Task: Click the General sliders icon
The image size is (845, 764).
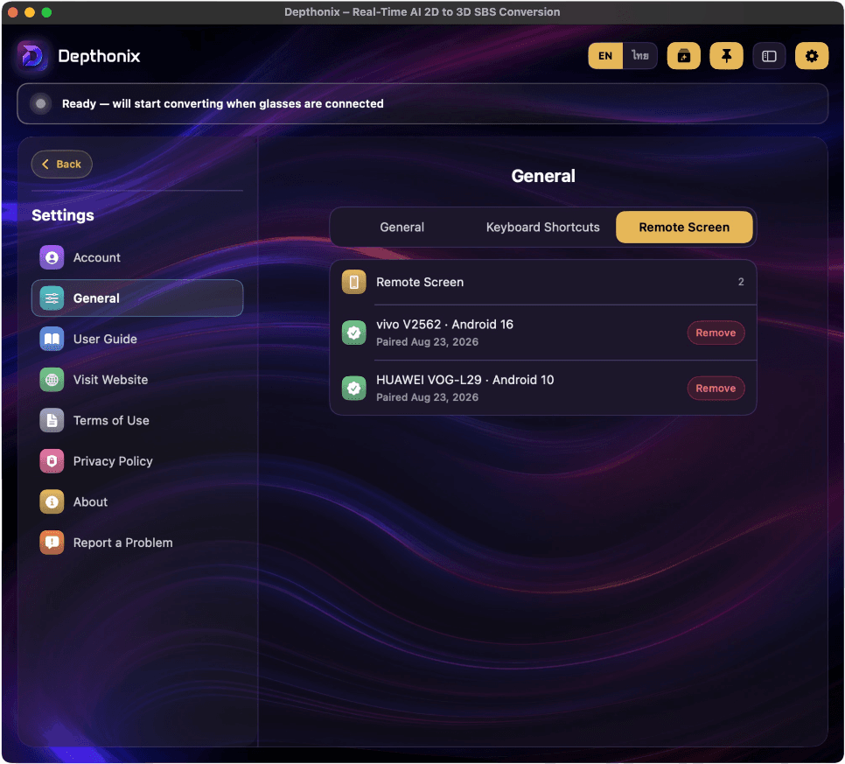Action: 52,298
